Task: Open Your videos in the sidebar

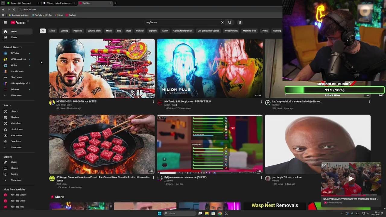Action: (17, 135)
